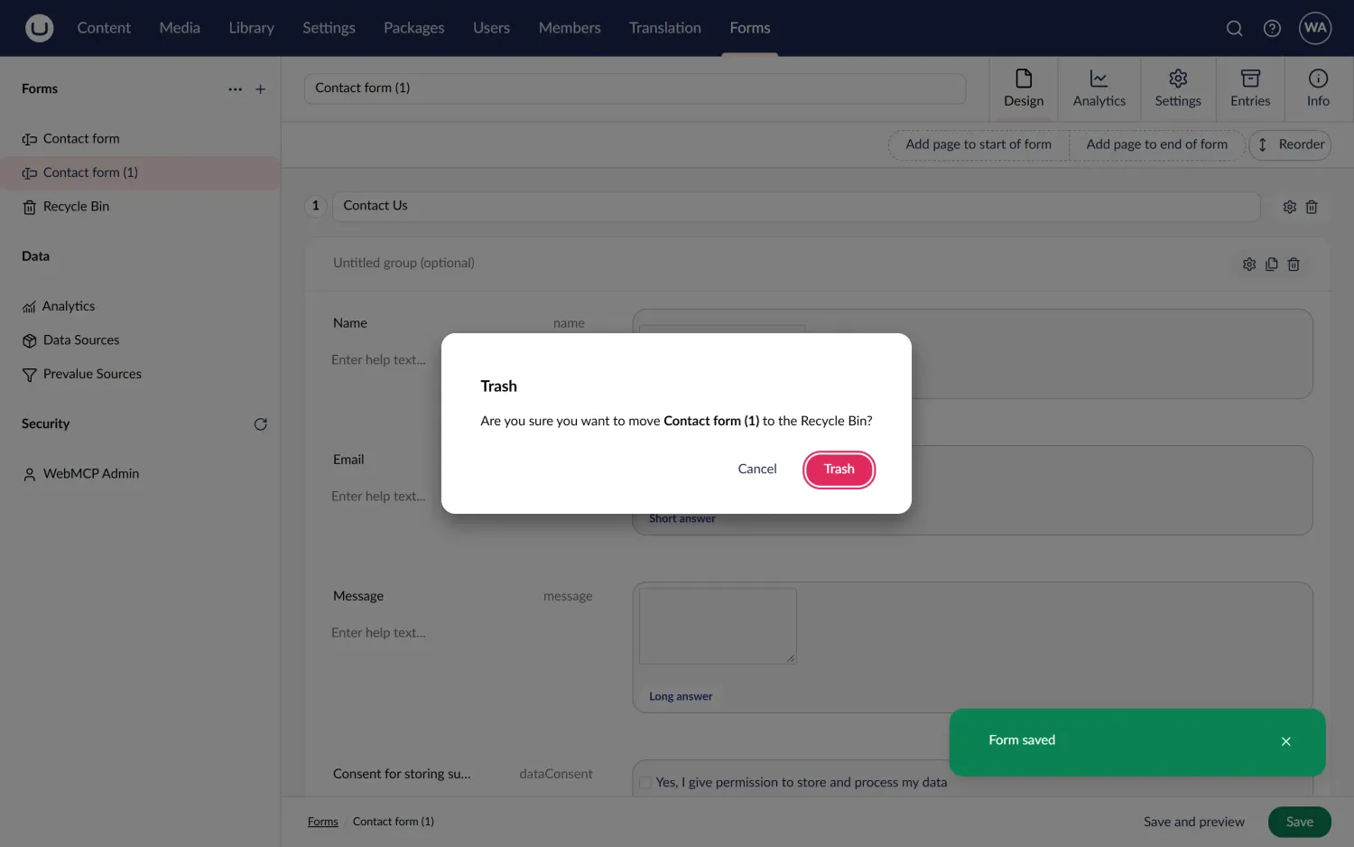Open the help question mark icon
Screen dimensions: 1354x847
pos(1272,28)
